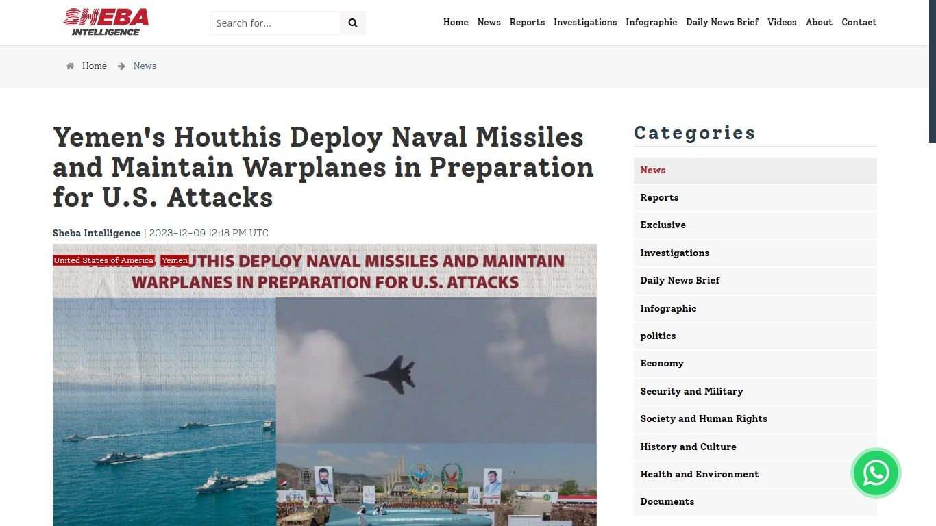
Task: Choose Security and Military category
Action: click(x=691, y=391)
